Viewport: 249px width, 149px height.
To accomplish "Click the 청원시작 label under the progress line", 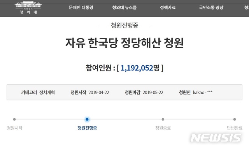I will point(15,128).
